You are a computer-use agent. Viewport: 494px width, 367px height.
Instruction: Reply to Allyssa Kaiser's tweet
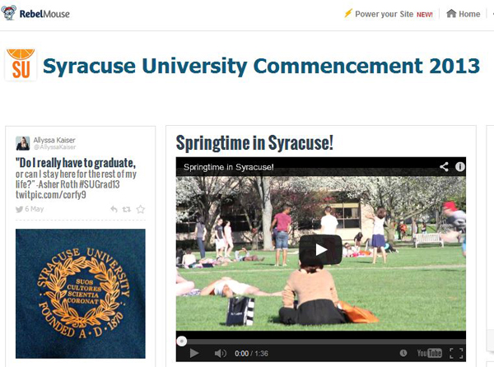tap(114, 209)
